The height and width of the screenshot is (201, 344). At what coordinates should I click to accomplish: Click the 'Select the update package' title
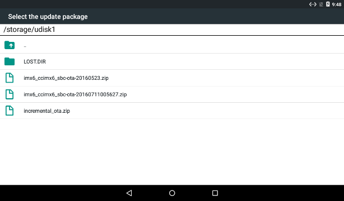(48, 17)
